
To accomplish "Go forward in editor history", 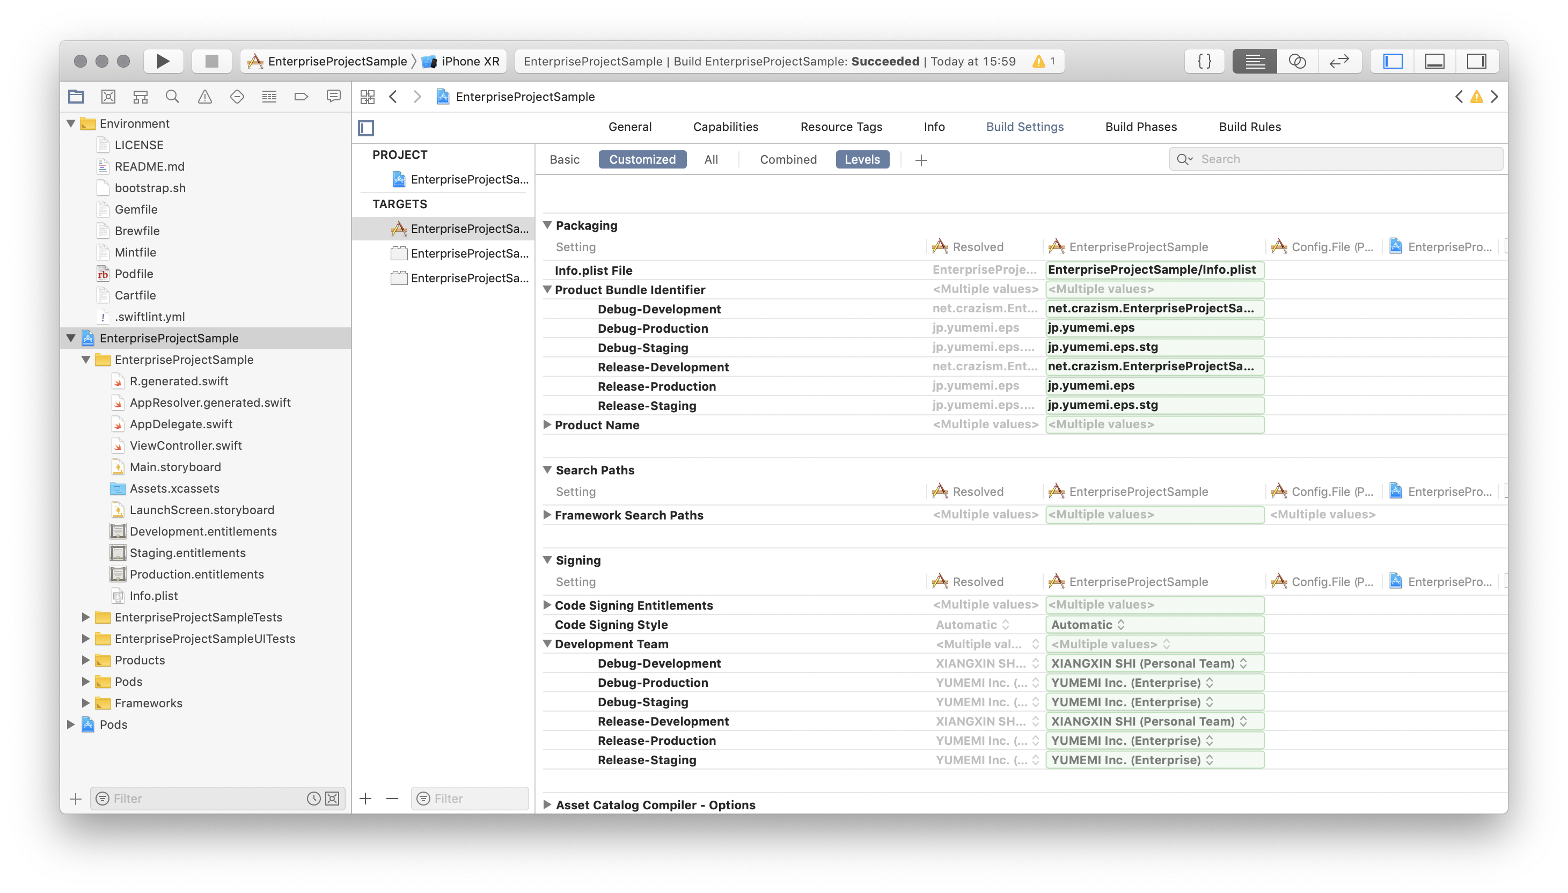I will click(417, 96).
